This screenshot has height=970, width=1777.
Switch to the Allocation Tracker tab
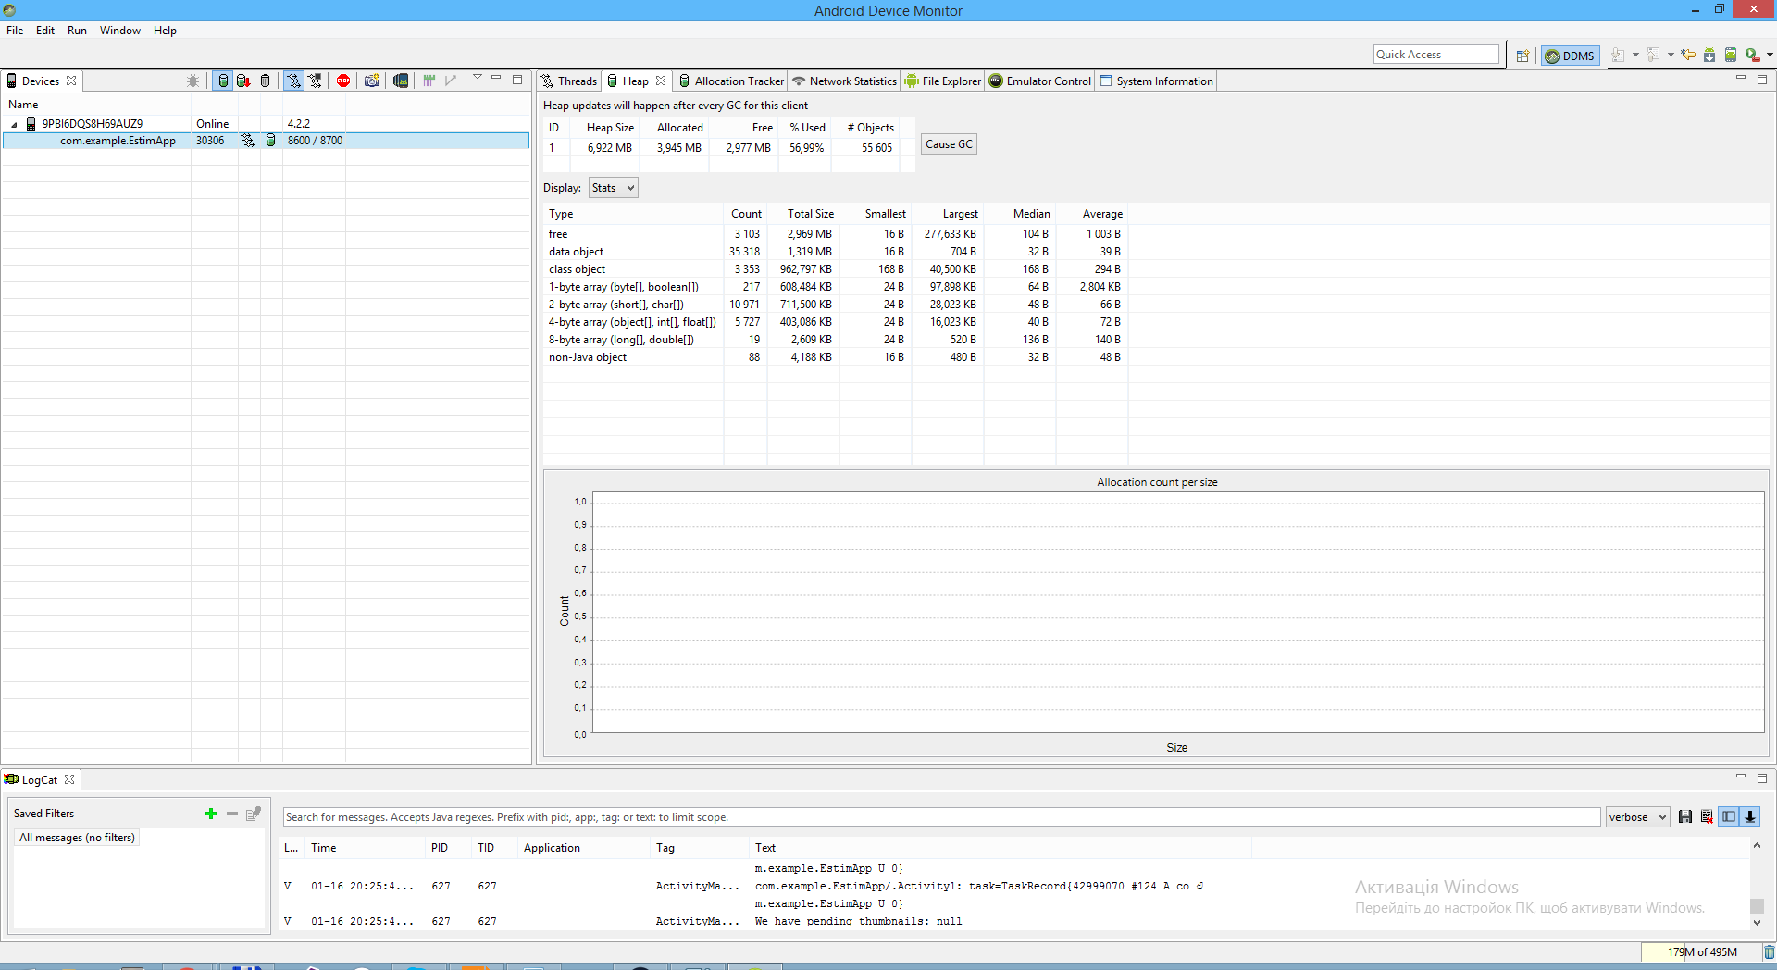click(731, 81)
